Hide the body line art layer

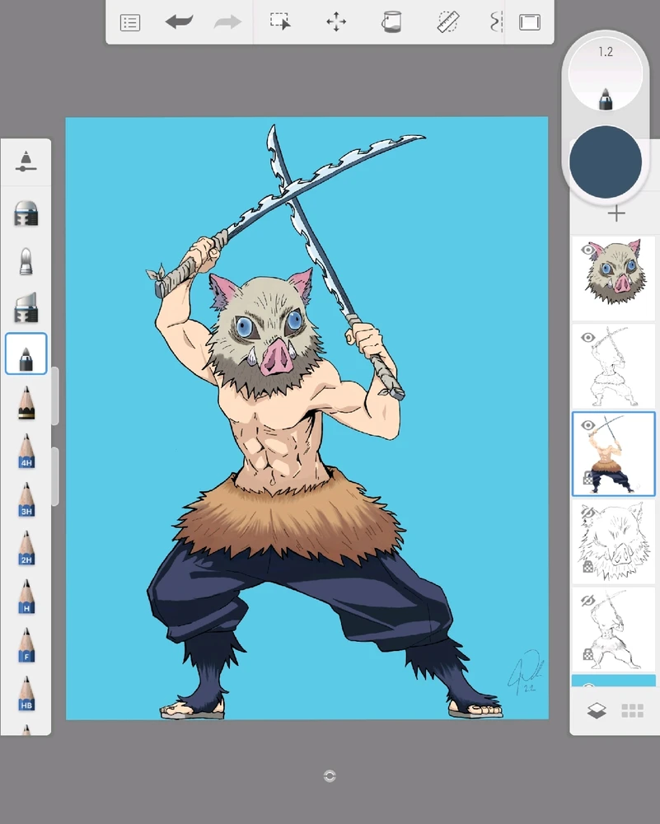[x=588, y=337]
